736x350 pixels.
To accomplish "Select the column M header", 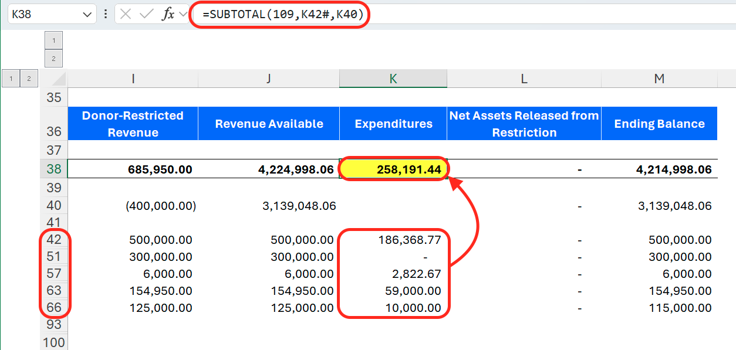I will (659, 79).
